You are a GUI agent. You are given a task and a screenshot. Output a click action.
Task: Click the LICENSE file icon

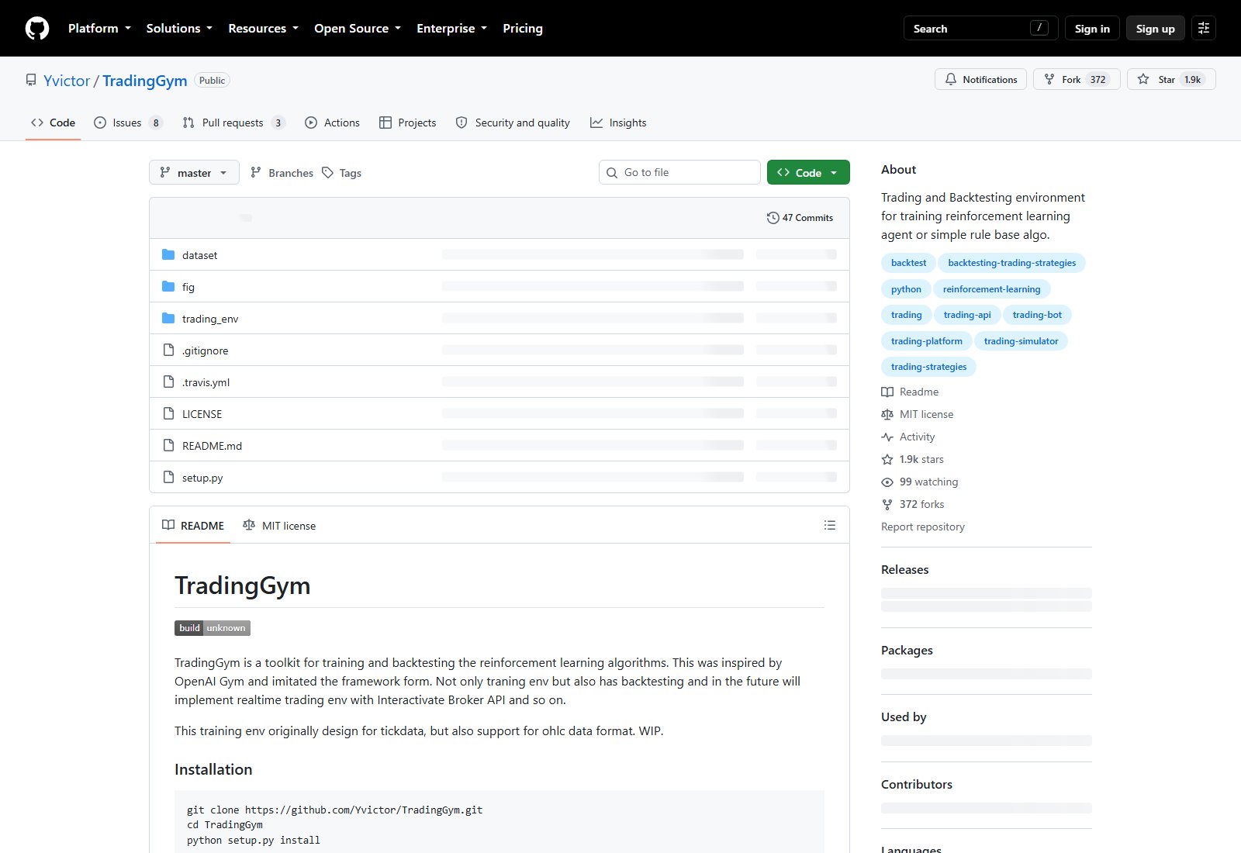tap(168, 413)
